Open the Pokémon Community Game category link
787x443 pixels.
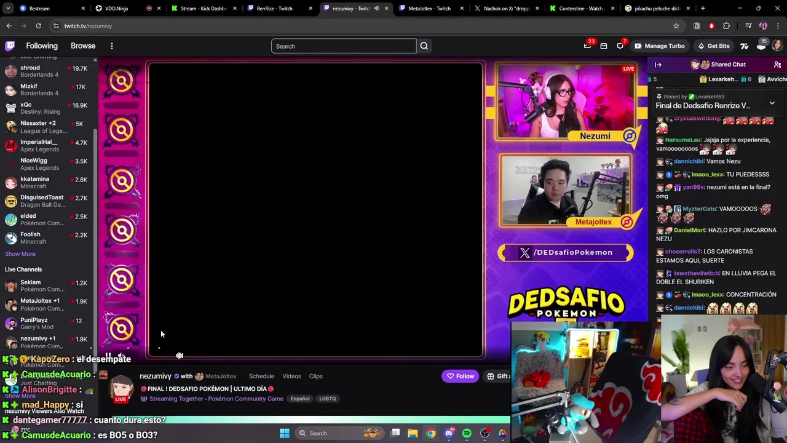[245, 399]
